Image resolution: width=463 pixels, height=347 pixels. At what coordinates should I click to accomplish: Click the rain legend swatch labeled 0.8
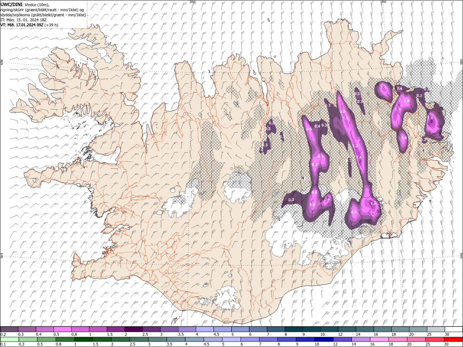pos(66,339)
